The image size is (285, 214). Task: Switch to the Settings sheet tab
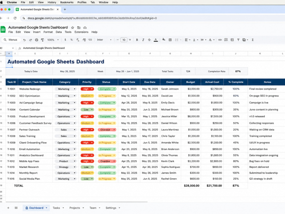[x=111, y=208]
